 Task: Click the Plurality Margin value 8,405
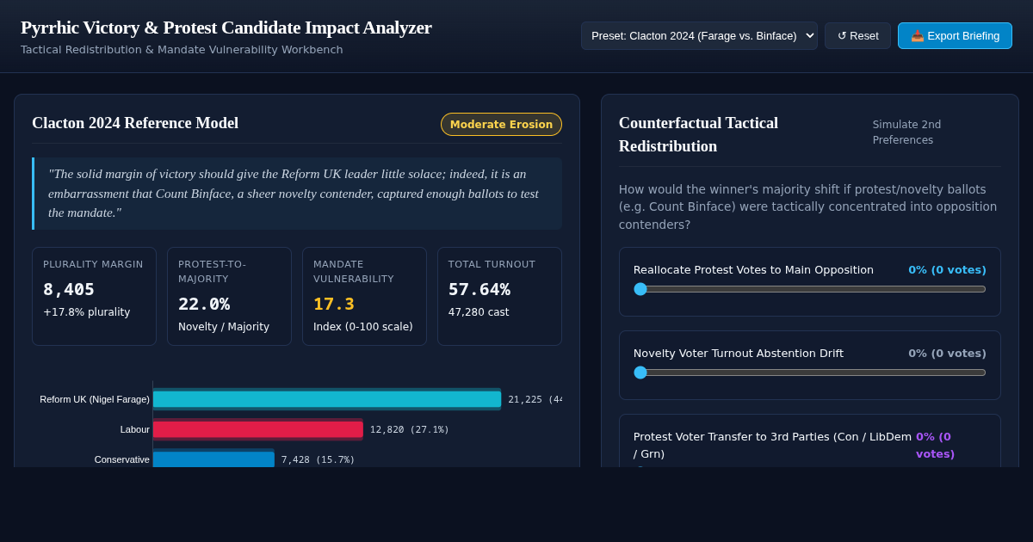point(69,289)
